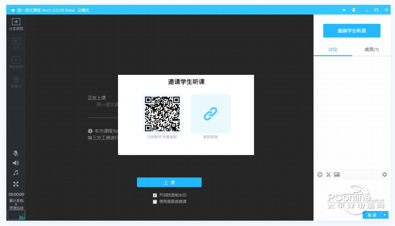Click the copy link chain icon
Image resolution: width=395 pixels, height=226 pixels.
[x=210, y=114]
